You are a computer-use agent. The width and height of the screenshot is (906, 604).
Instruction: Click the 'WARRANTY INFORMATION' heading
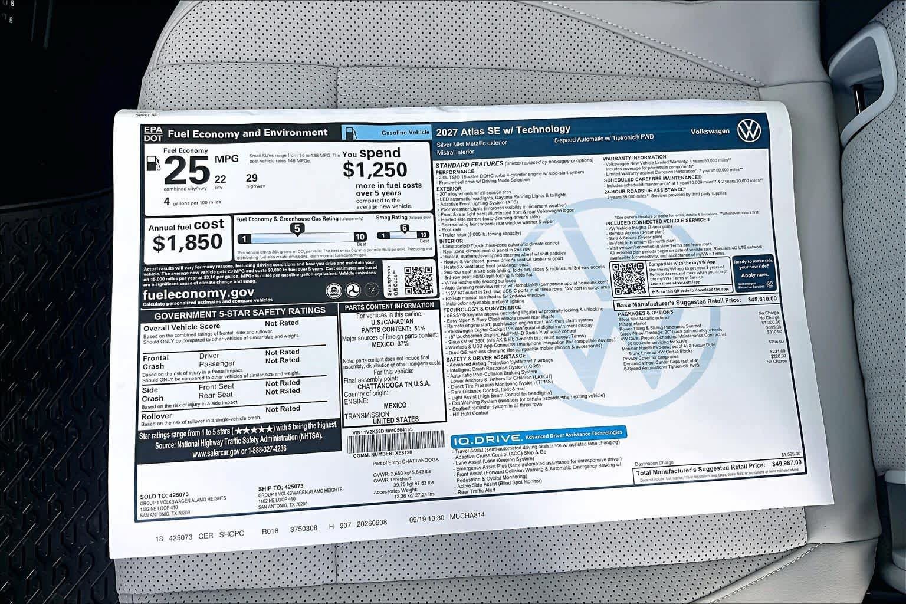coord(634,158)
